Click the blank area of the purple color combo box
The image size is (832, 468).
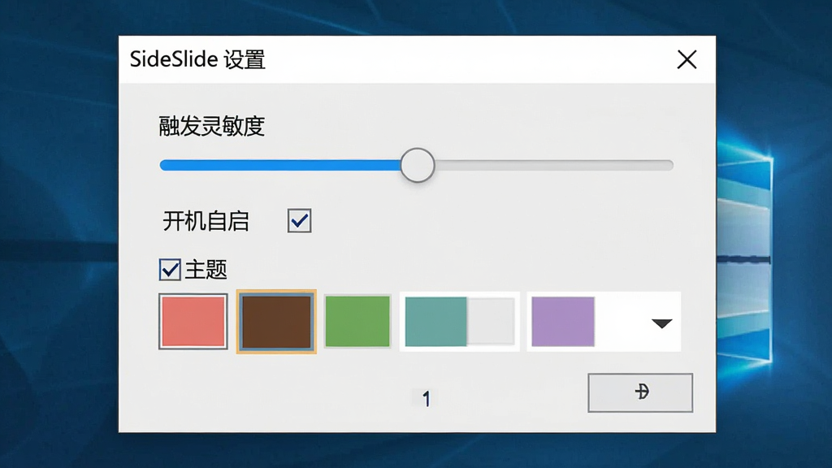(x=622, y=322)
